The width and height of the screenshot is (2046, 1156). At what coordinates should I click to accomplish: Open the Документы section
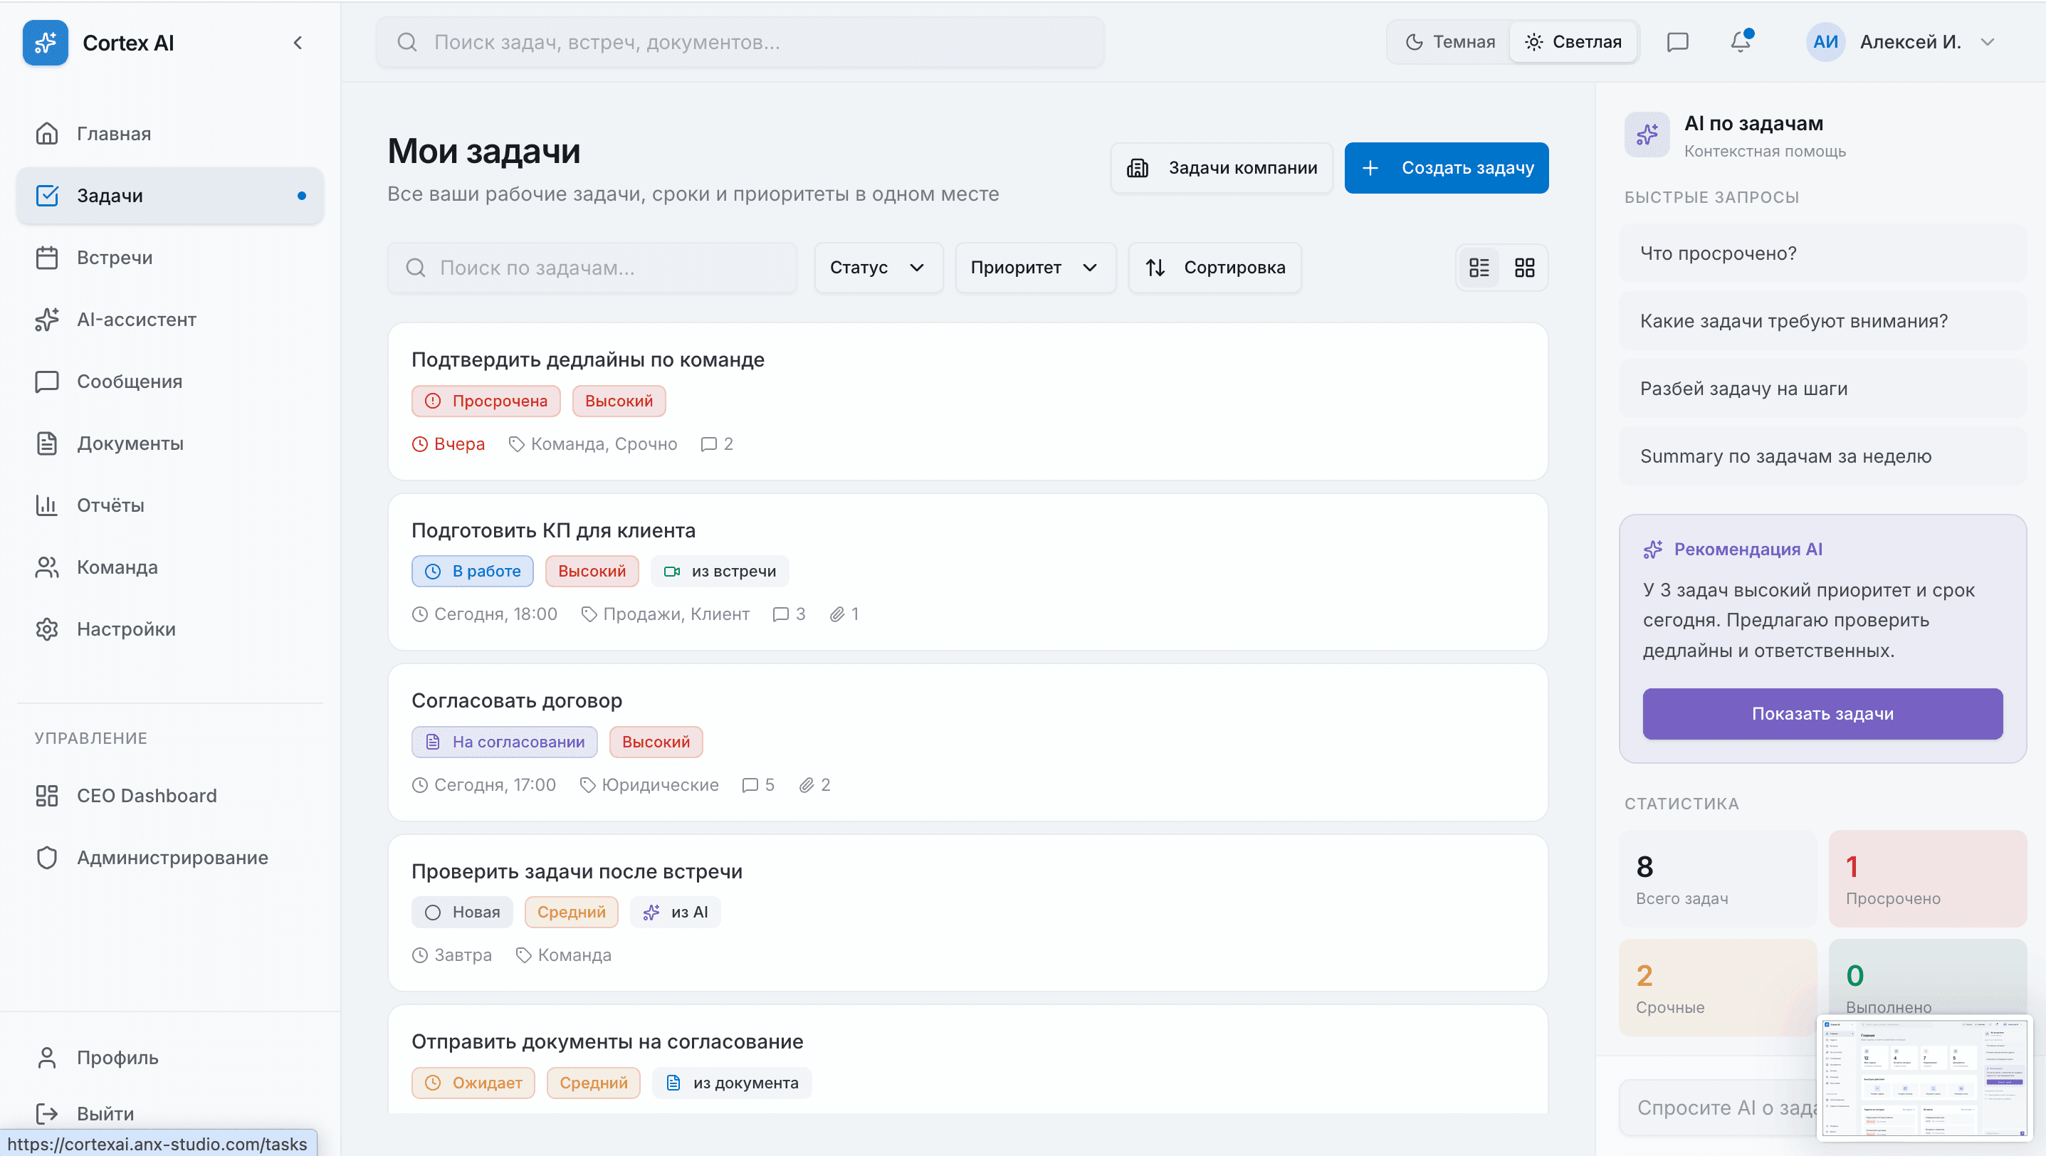[131, 443]
